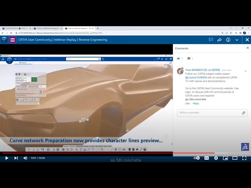Select the FR Car A.1 tab
Viewport: 251px width, 188px height.
click(23, 63)
